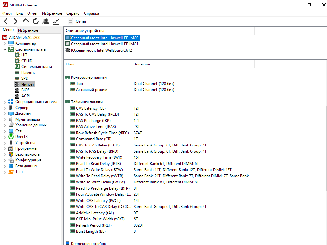Select AIDA64 v6.10.5200 root tree node
Viewport: 327px width, 245px height.
point(25,38)
